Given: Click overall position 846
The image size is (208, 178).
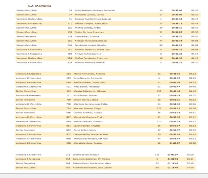Looking at the screenshot, I should 68,113.
